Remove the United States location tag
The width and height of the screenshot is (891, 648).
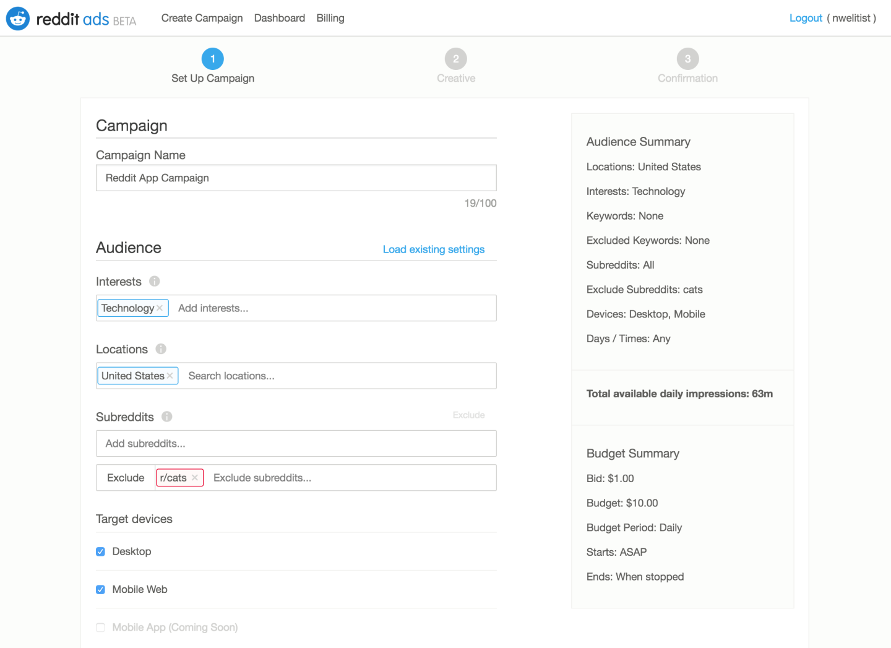coord(170,376)
